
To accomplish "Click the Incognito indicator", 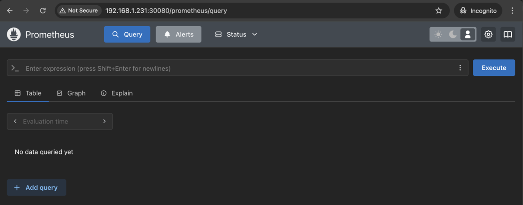I will click(478, 10).
